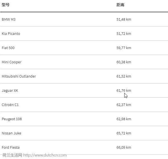Screen dimensions: 168x159
Task: Select the Peugeot 108 model name
Action: (12, 119)
